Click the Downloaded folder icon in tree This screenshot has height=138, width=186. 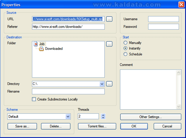click(x=41, y=49)
